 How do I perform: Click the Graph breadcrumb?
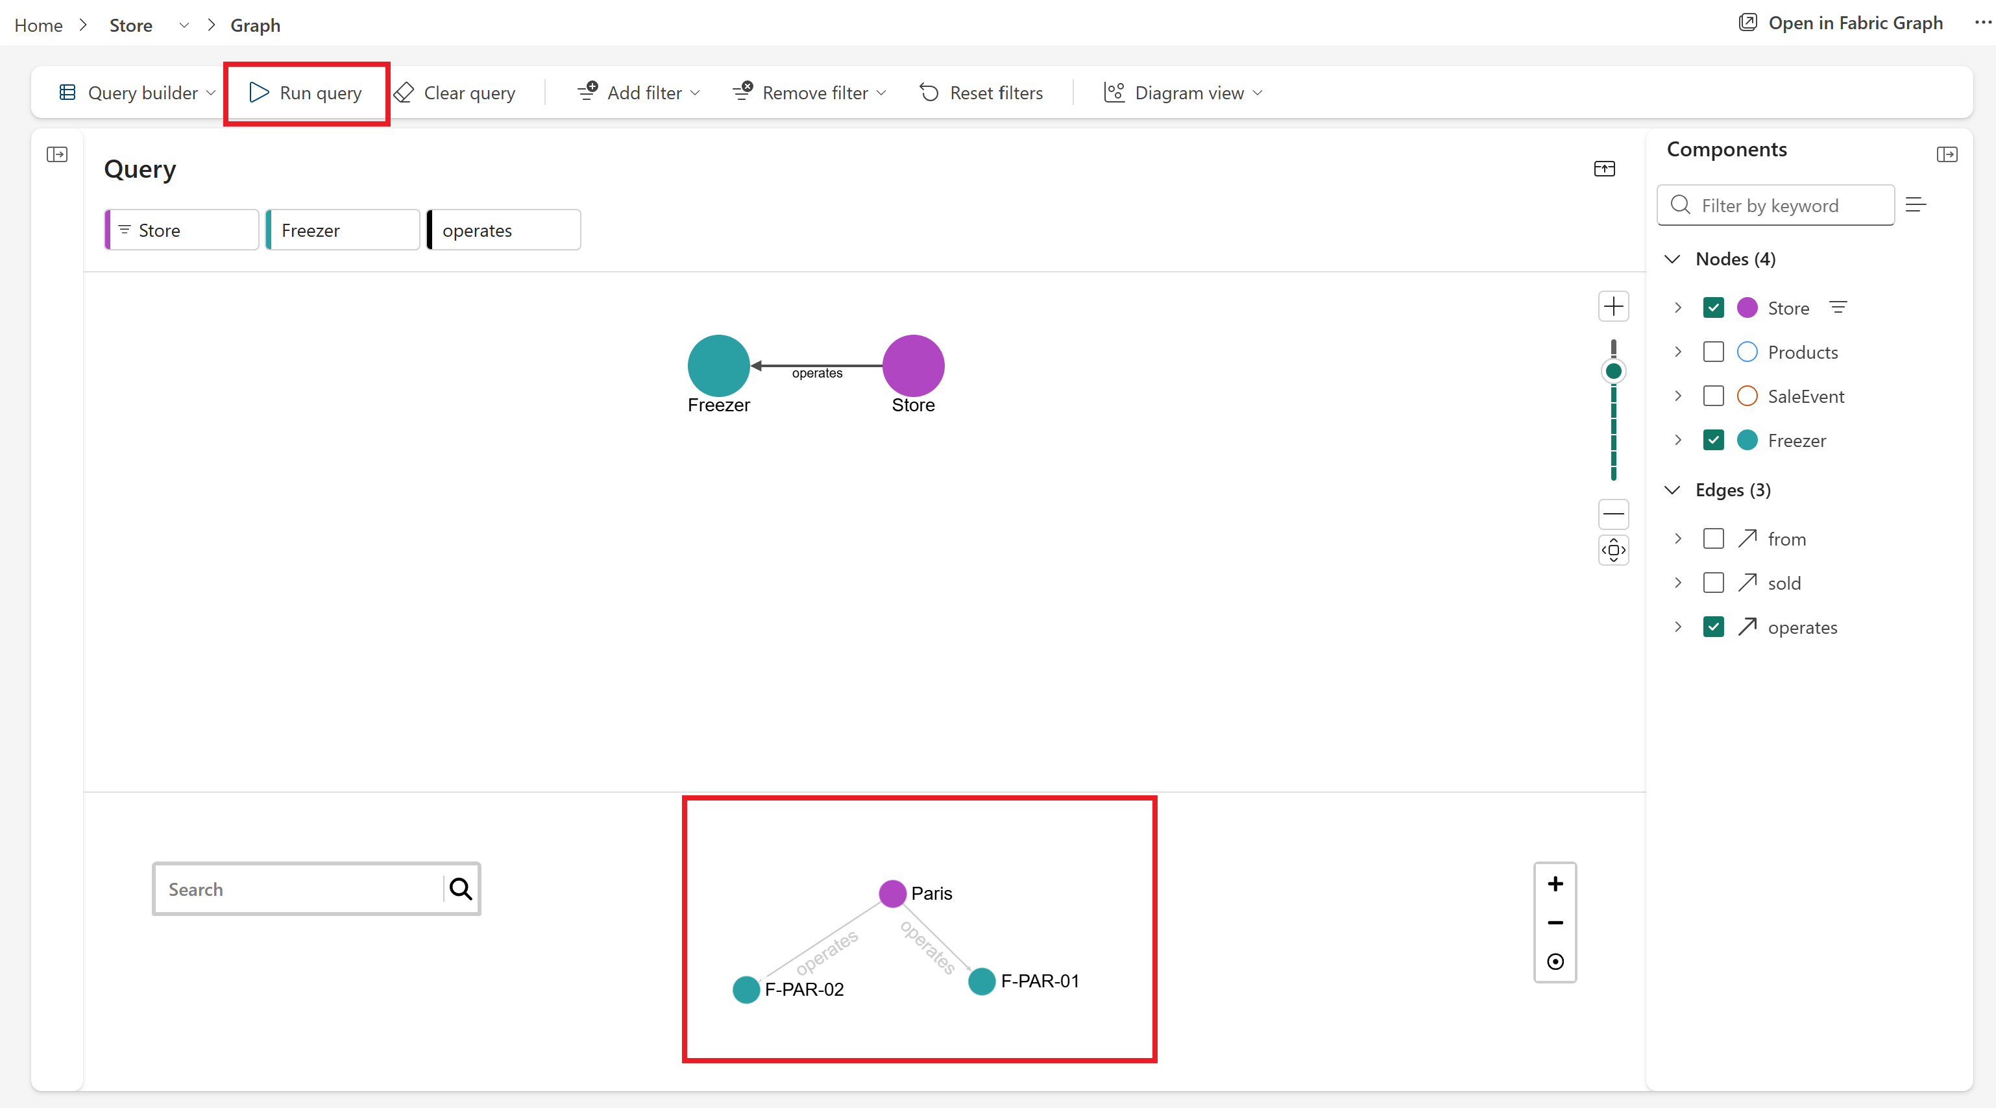click(255, 25)
